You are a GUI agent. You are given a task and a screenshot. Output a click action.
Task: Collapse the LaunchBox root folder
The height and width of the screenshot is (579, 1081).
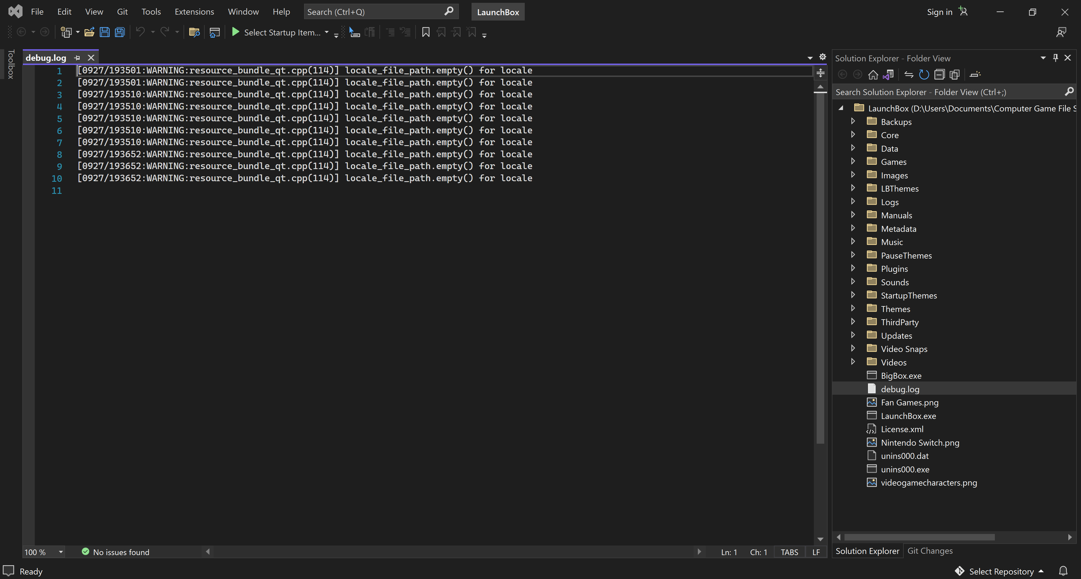pyautogui.click(x=841, y=108)
